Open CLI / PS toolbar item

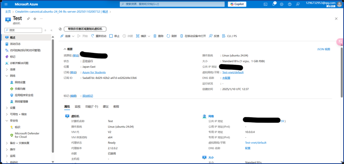229,36
